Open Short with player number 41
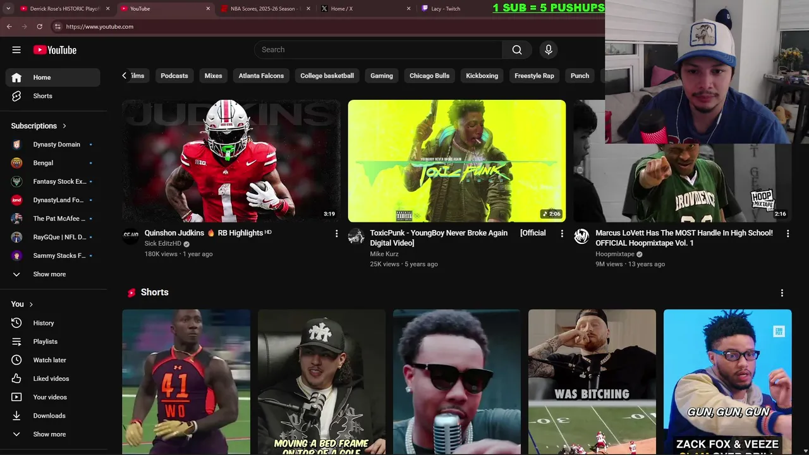809x455 pixels. point(186,382)
